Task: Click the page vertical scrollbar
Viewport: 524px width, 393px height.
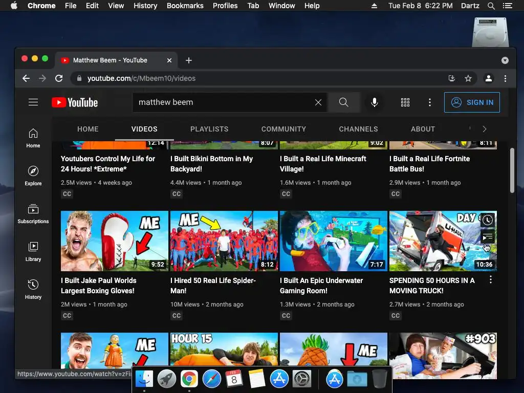Action: coord(512,170)
